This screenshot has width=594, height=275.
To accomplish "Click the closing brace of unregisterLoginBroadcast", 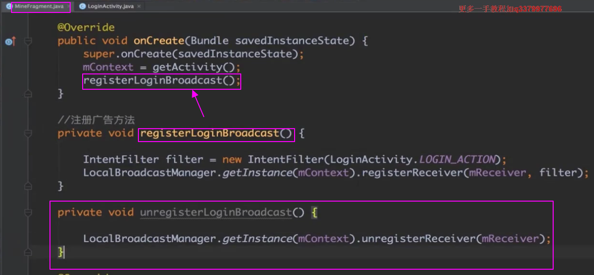I will (x=61, y=251).
